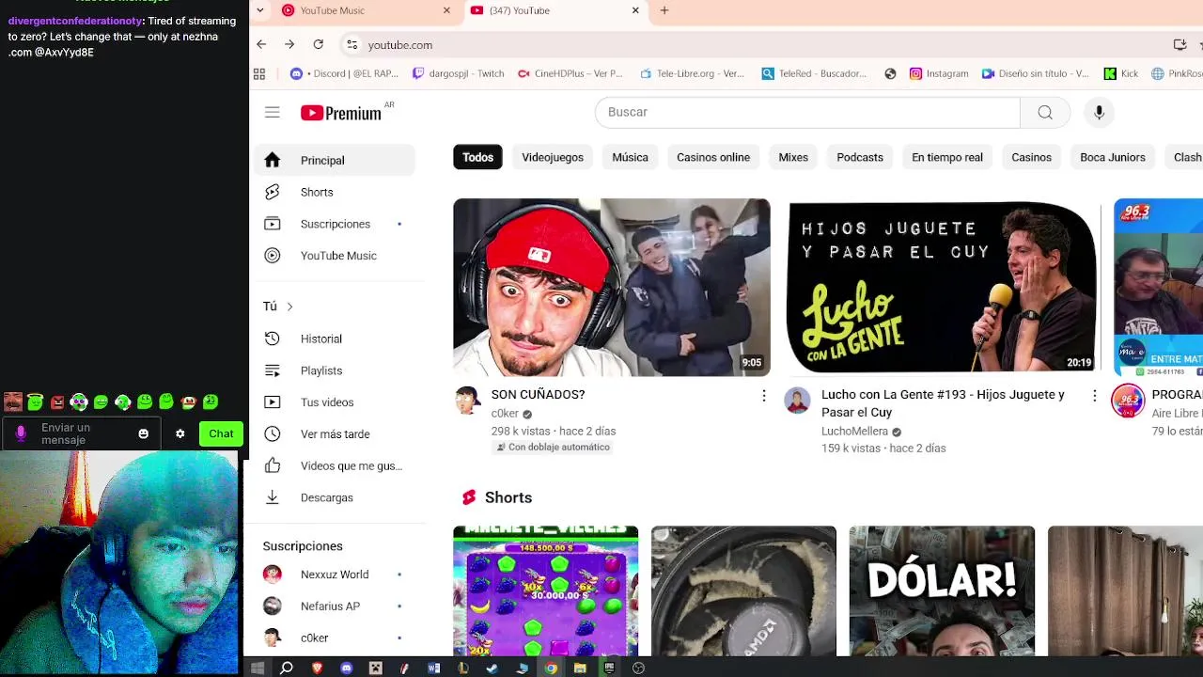The image size is (1203, 677).
Task: Launch Steam from the taskbar
Action: [x=492, y=668]
